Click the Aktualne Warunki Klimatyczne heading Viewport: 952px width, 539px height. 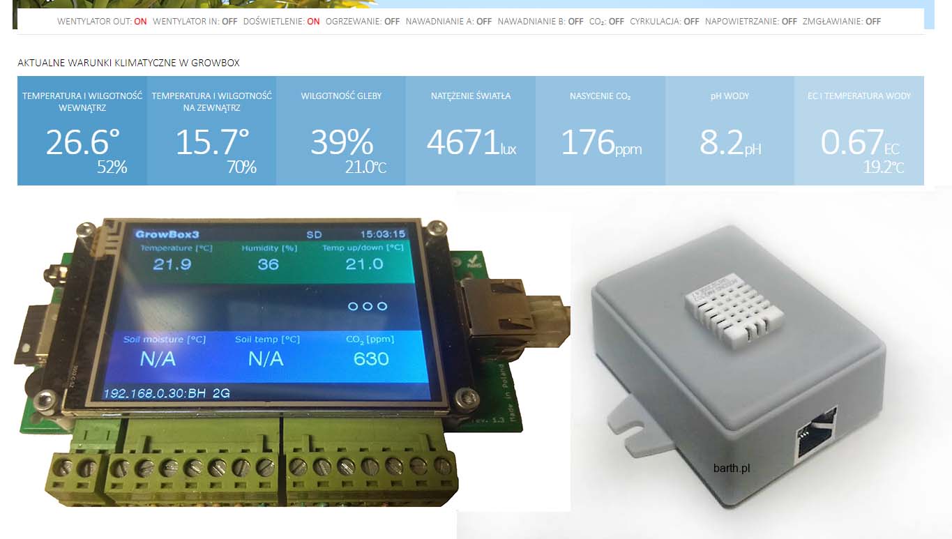[128, 63]
